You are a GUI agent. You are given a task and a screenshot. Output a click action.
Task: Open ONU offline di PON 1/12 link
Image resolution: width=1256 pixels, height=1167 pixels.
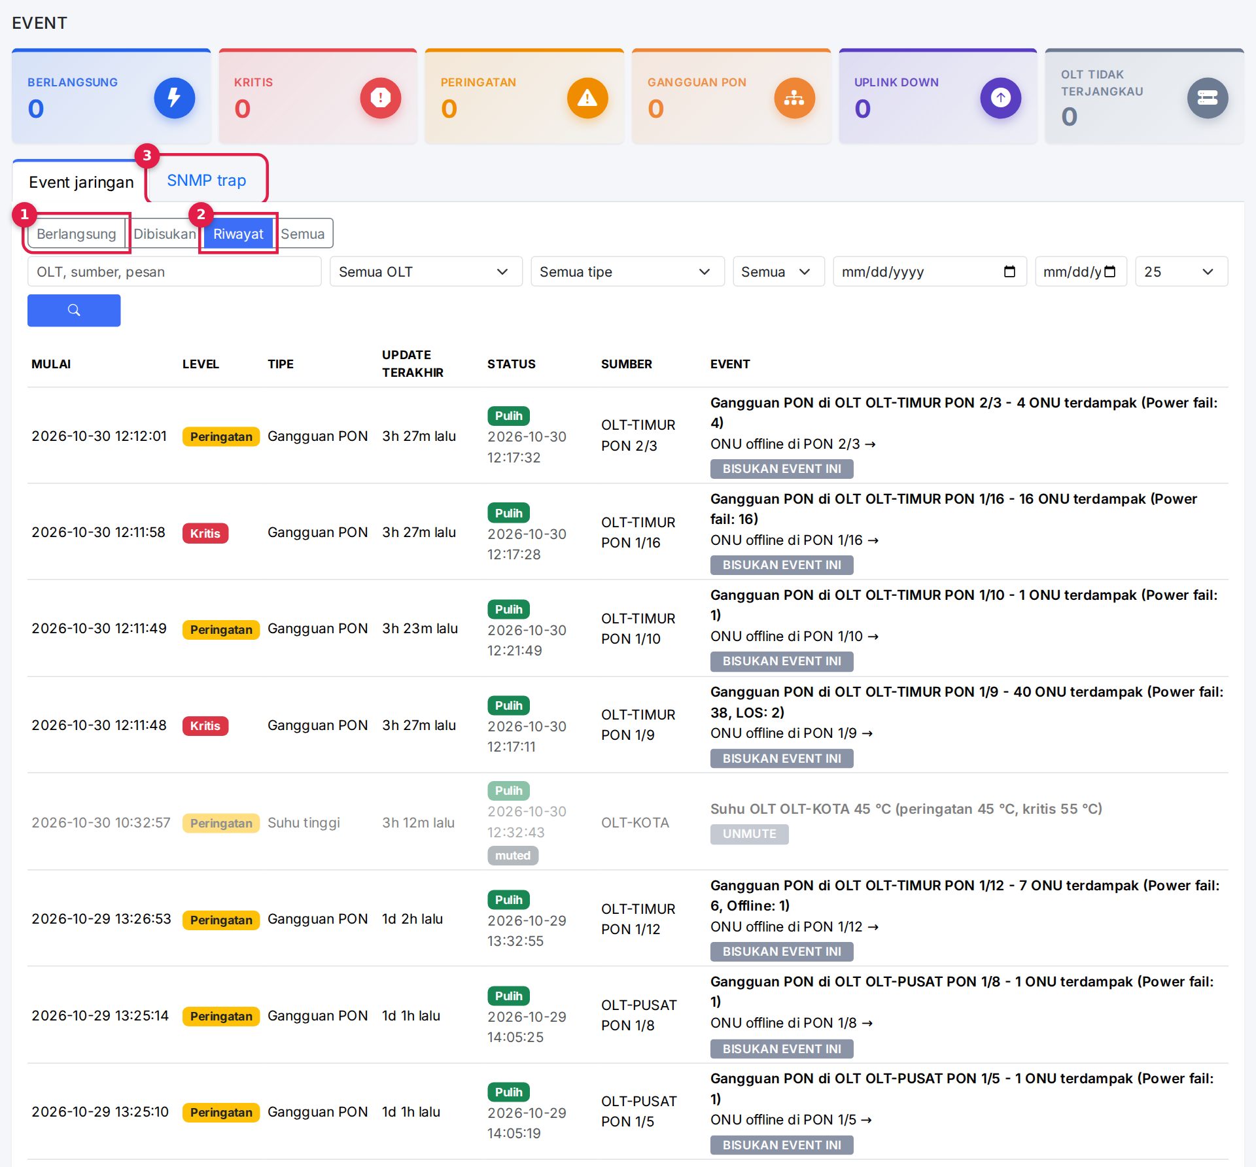794,927
